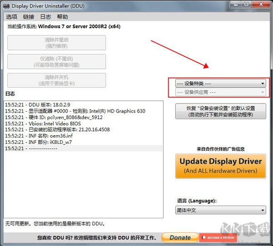
Task: Close the DDU window
Action: 261,5
